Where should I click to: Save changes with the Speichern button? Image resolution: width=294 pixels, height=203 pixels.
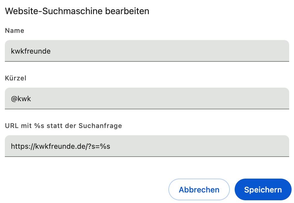[x=263, y=190]
